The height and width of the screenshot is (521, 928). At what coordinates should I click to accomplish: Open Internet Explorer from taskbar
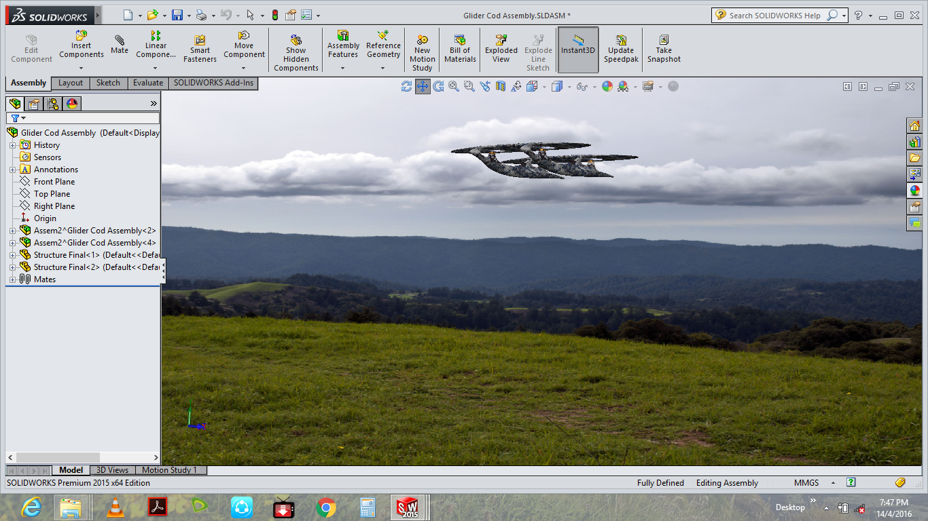[x=31, y=507]
